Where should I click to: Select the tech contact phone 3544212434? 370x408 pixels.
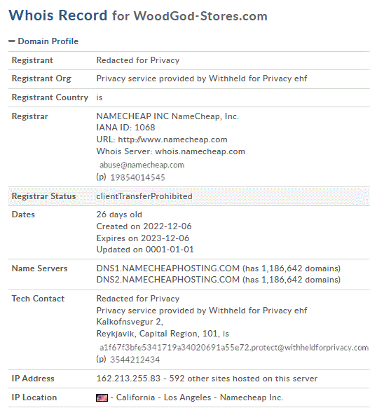pyautogui.click(x=135, y=360)
